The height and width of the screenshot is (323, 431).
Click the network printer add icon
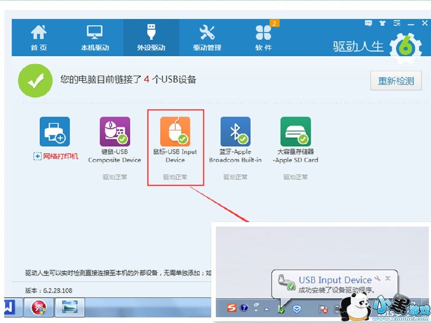click(x=55, y=132)
